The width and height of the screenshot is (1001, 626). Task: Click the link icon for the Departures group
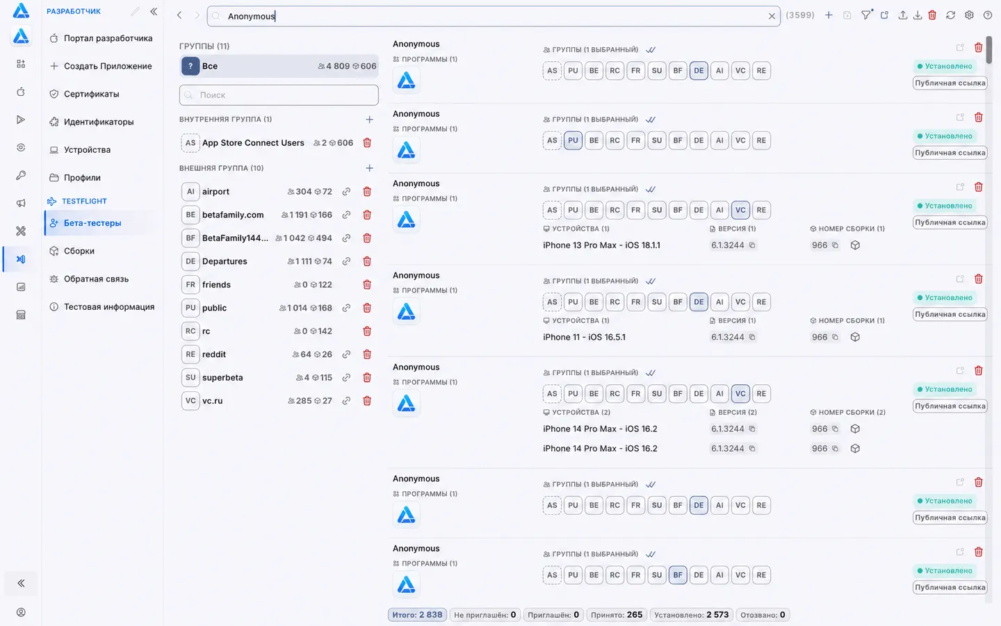(x=346, y=261)
